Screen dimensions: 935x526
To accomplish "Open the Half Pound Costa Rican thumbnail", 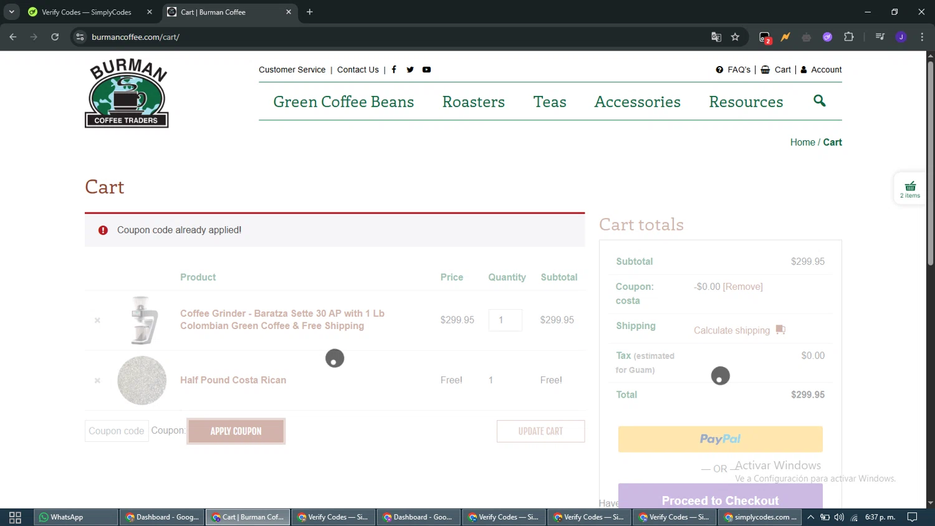I will coord(142,380).
